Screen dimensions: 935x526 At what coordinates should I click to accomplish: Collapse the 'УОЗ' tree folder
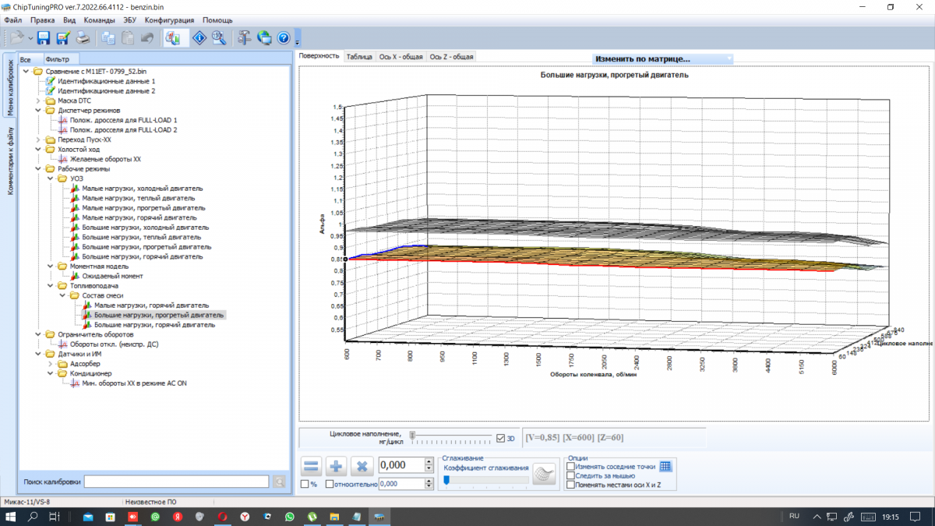51,178
